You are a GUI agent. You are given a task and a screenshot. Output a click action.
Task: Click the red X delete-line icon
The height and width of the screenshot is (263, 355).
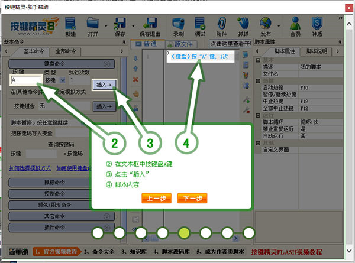tap(135, 79)
